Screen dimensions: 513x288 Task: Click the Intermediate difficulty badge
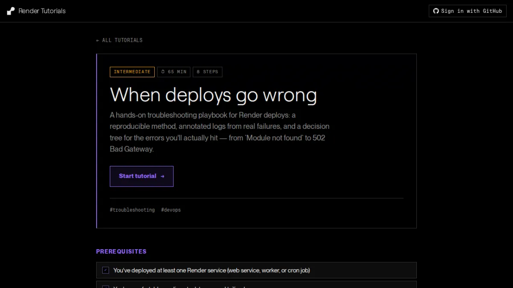coord(132,72)
